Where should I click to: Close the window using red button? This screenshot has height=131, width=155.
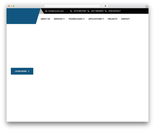tap(9, 6)
